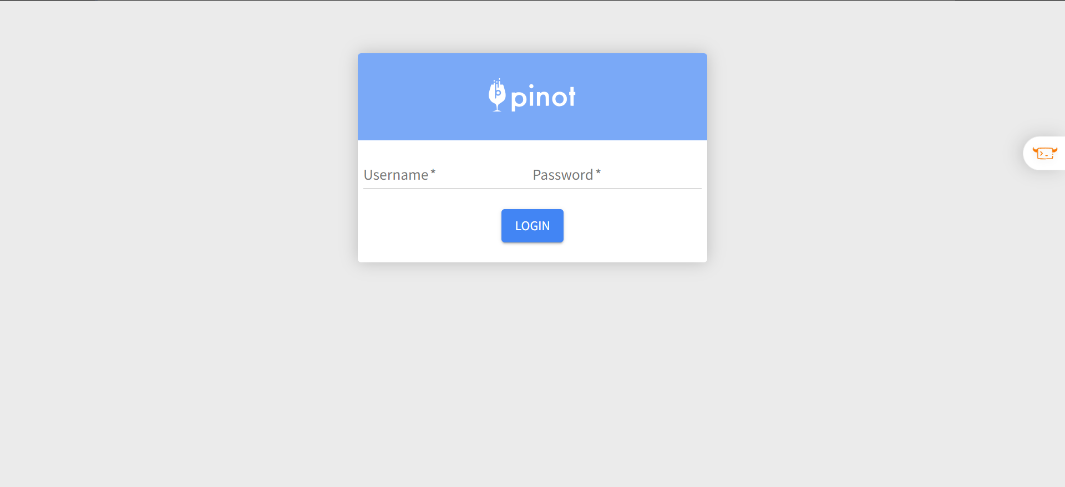Image resolution: width=1065 pixels, height=487 pixels.
Task: Click blue banner area left of Pinot logo
Action: [x=423, y=97]
